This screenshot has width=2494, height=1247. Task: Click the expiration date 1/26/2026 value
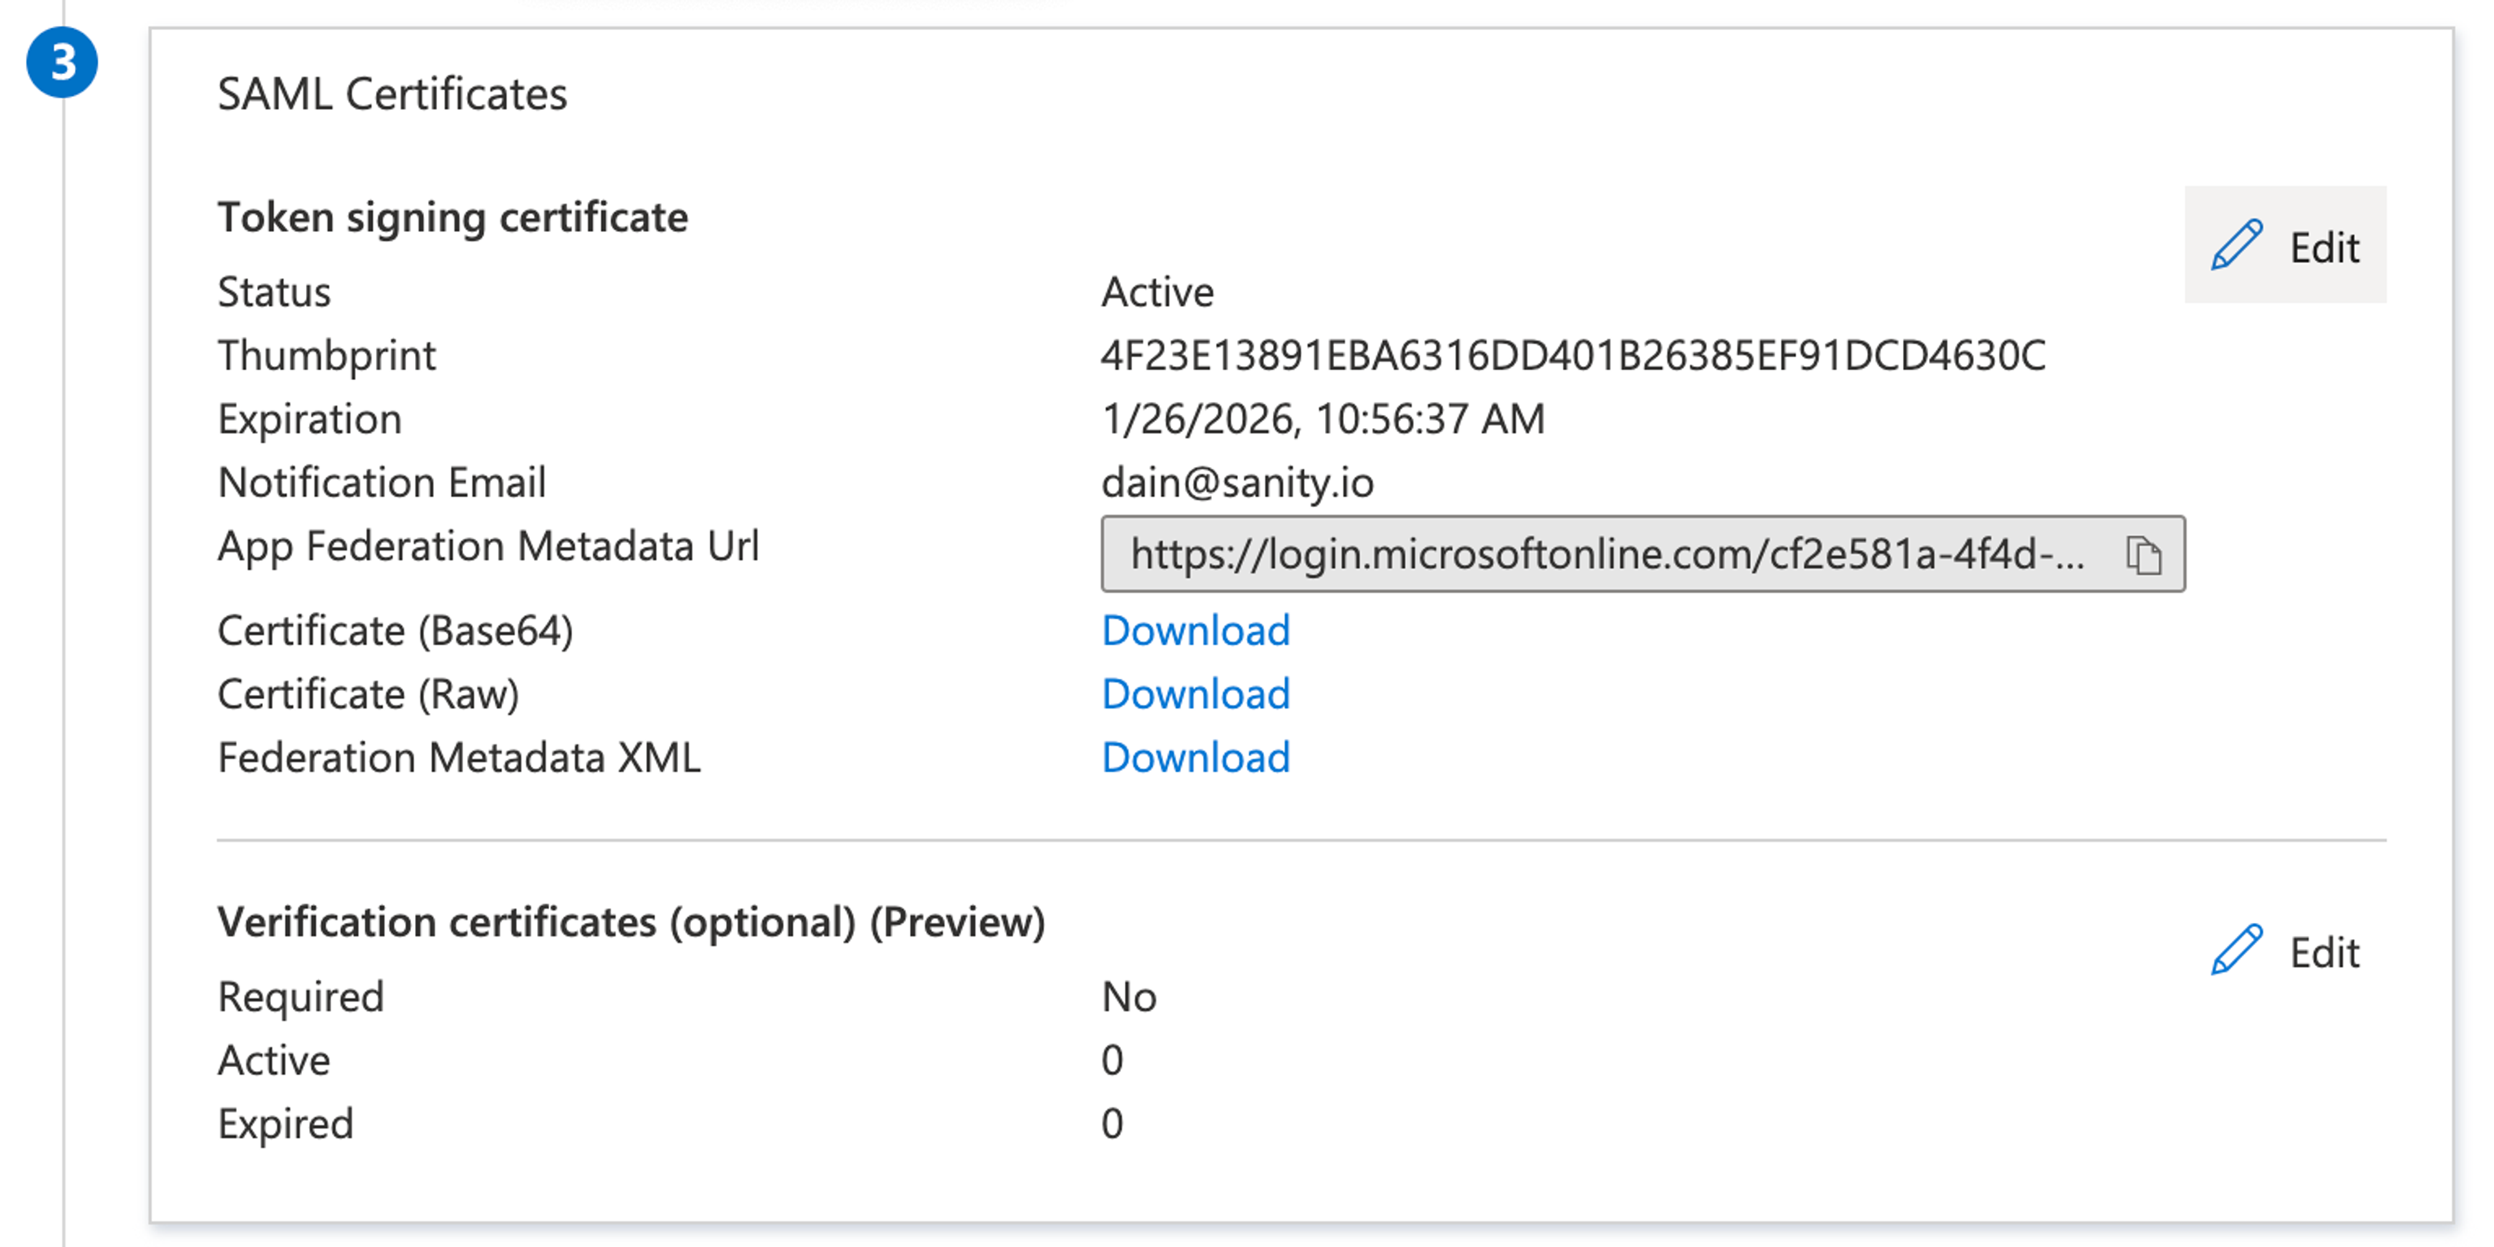click(1322, 419)
